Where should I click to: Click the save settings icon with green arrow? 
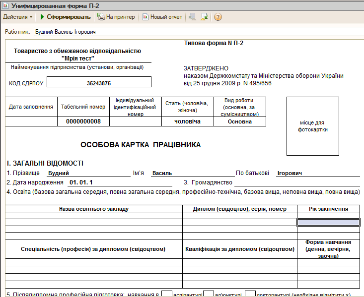(x=204, y=17)
